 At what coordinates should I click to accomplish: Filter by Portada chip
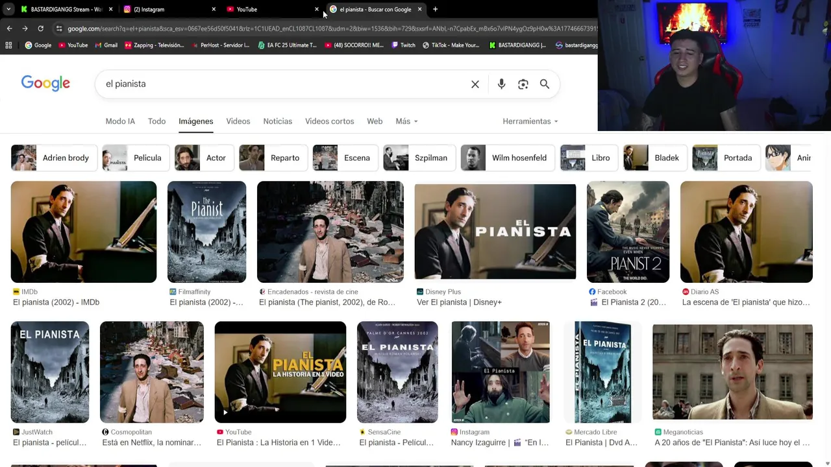(x=726, y=158)
